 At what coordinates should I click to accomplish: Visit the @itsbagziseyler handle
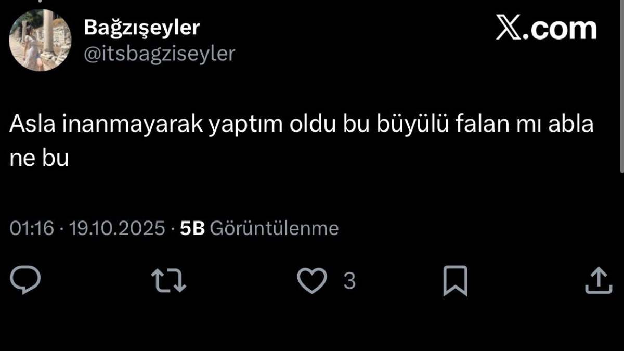tap(159, 54)
